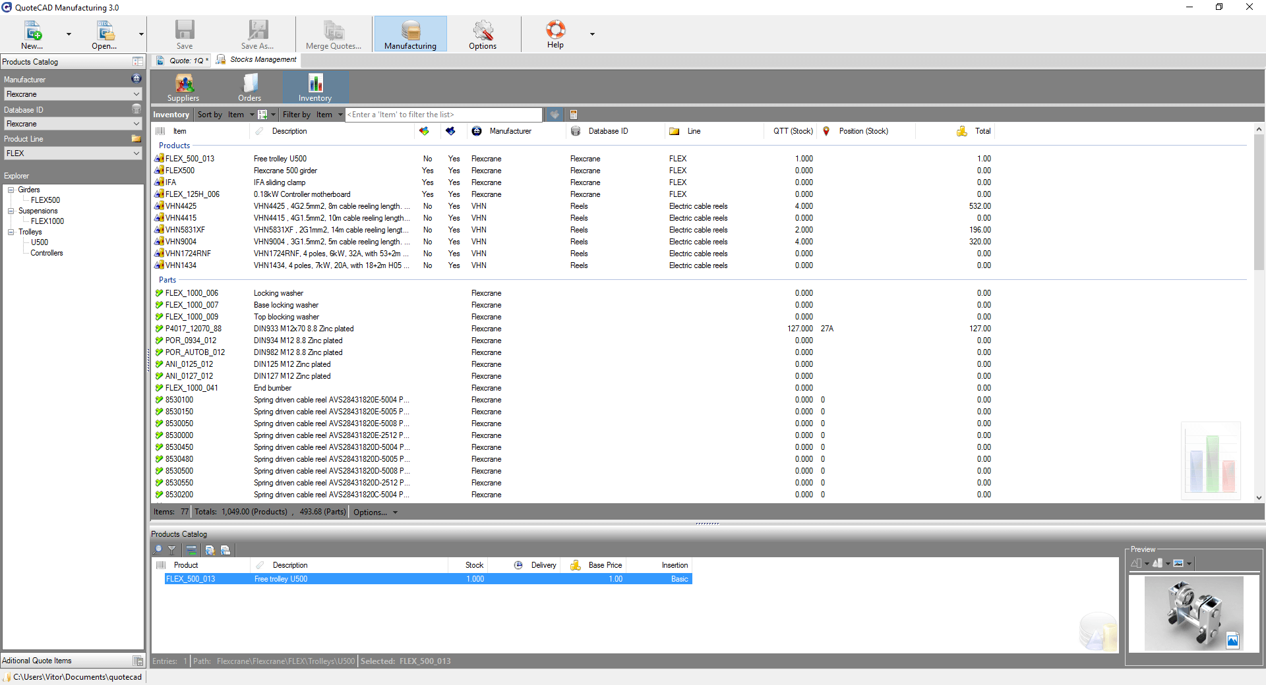Expand the Sort by Item dropdown
1266x685 pixels.
coord(251,115)
